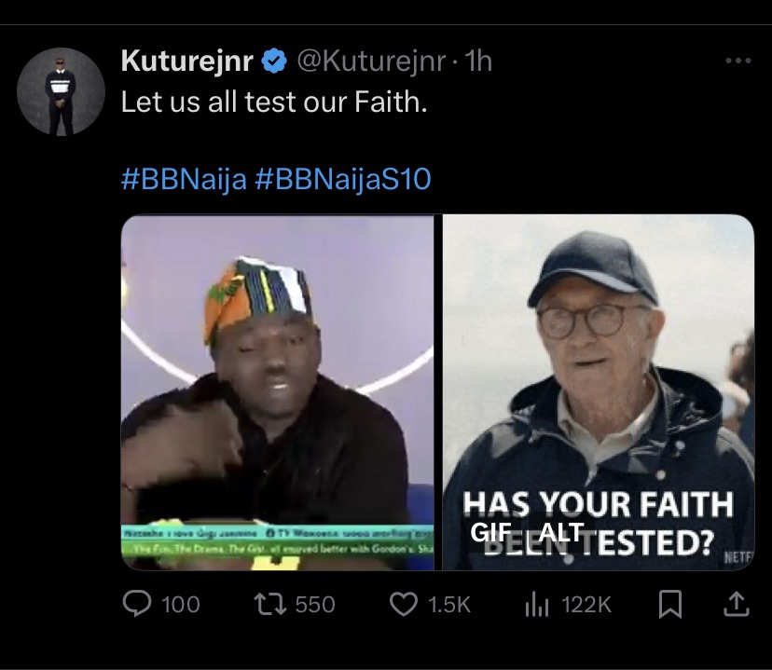Open the #BBNaijaS10 hashtag
Screen dimensions: 772x670
click(342, 179)
